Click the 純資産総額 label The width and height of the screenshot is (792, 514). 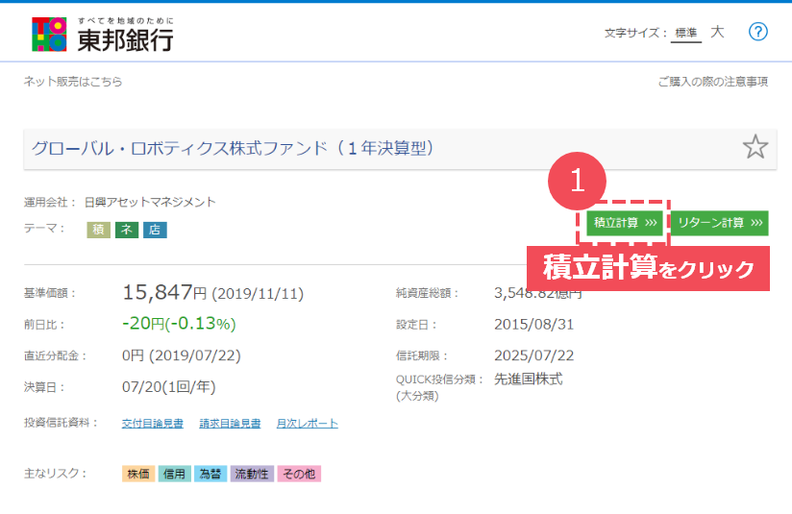428,293
